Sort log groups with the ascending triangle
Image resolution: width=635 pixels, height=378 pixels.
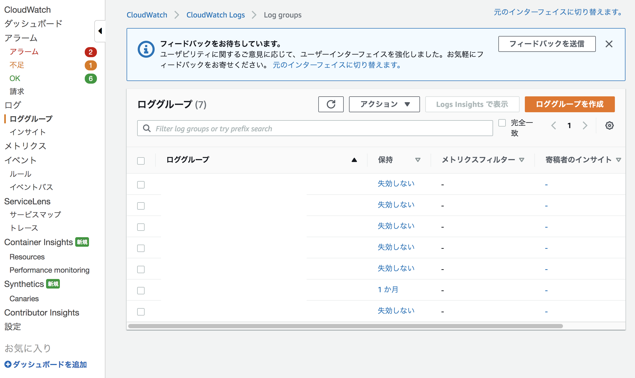354,160
